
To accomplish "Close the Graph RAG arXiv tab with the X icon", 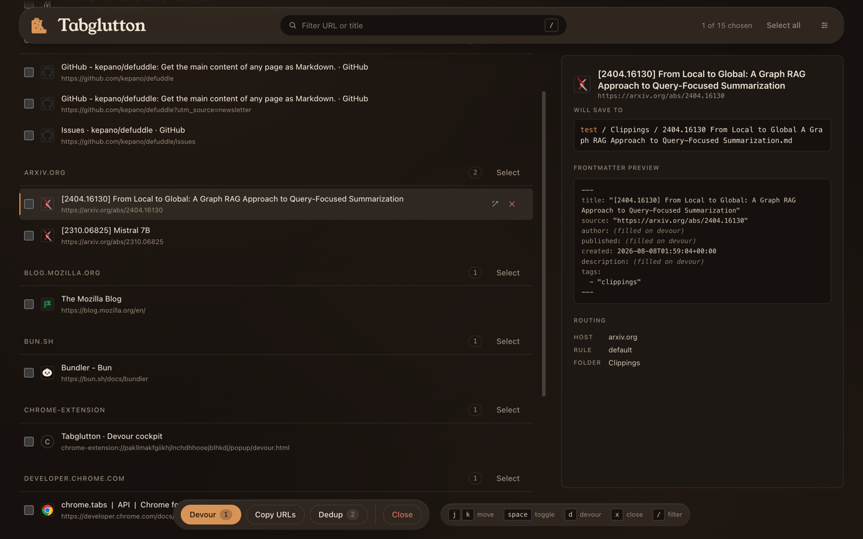I will coord(512,204).
